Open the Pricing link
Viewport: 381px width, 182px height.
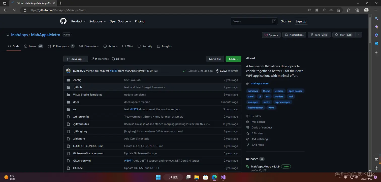tap(140, 21)
